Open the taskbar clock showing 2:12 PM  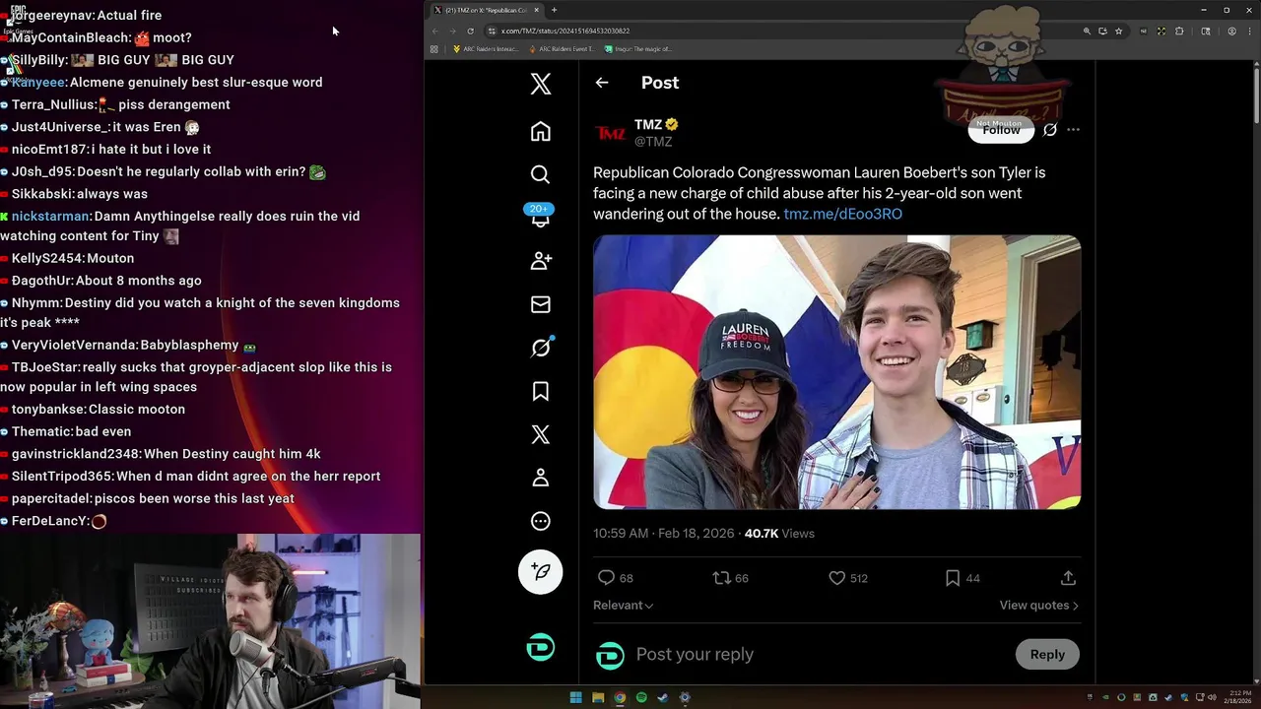pyautogui.click(x=1239, y=697)
